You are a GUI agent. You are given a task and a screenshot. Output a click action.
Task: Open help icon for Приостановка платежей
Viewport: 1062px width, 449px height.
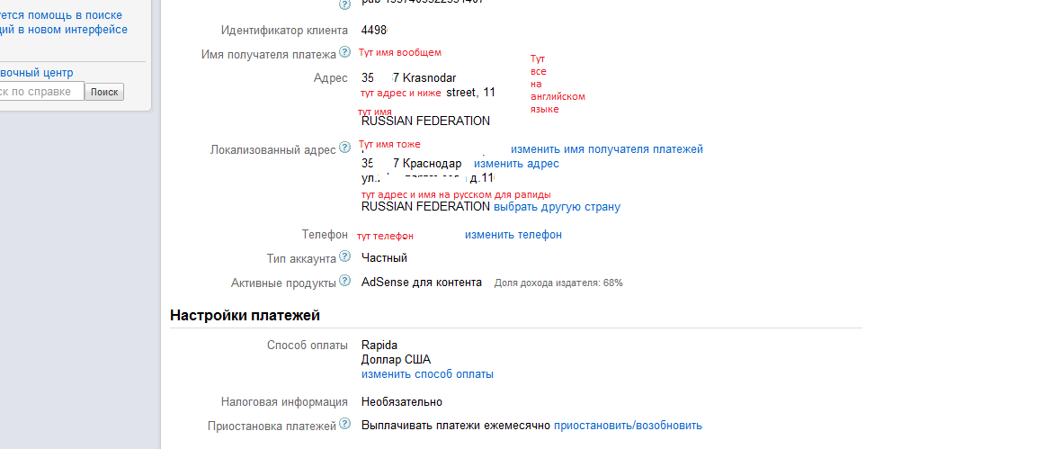click(344, 425)
